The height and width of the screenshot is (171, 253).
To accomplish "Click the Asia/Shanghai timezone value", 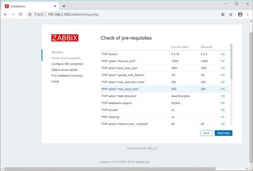I will (x=180, y=96).
